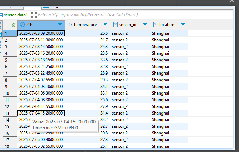Click the type icon beside location header
This screenshot has width=239, height=152.
coord(154,25)
